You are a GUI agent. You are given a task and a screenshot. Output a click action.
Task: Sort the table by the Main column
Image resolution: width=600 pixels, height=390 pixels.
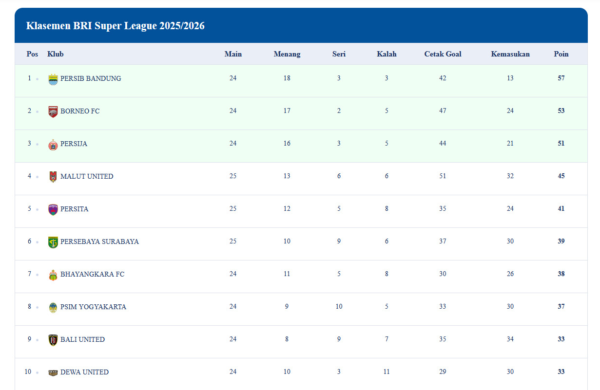pyautogui.click(x=233, y=54)
